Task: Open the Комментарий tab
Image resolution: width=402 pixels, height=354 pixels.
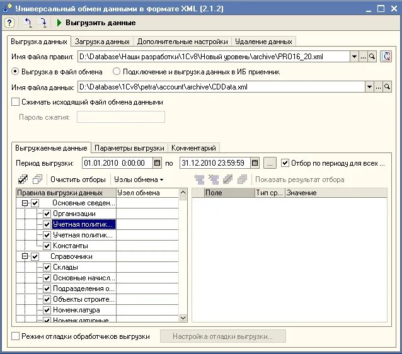Action: tap(193, 148)
